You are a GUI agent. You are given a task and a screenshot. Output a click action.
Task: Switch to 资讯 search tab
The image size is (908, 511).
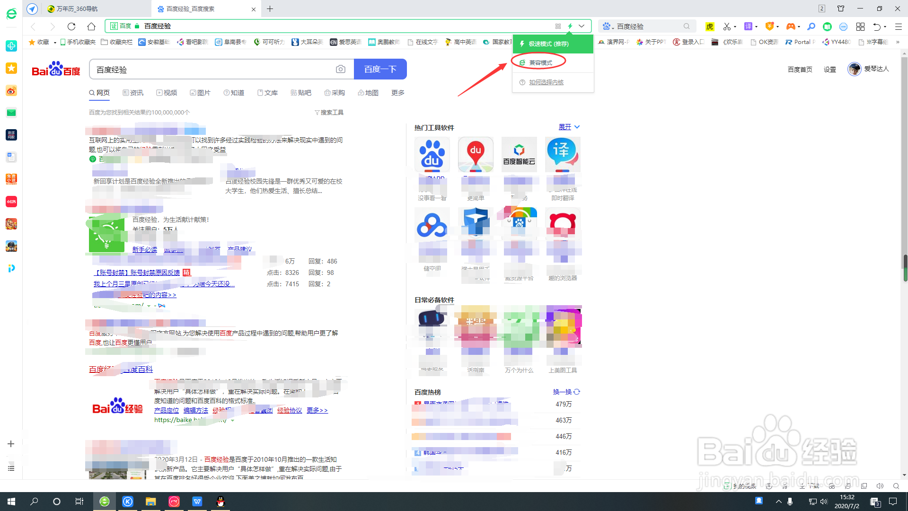pos(133,93)
